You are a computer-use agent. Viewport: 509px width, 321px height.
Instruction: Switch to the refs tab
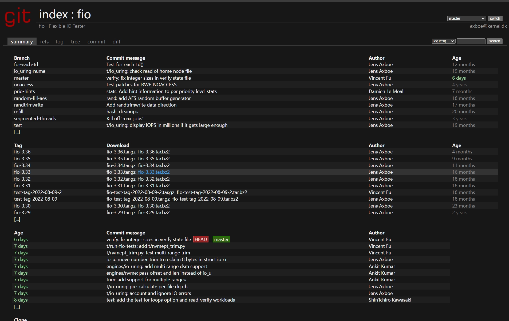click(x=44, y=42)
